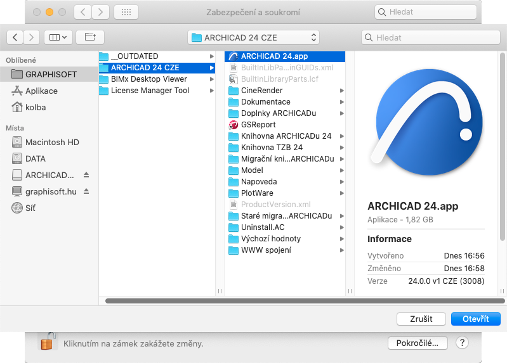Image resolution: width=507 pixels, height=363 pixels.
Task: Open Knihovna TZB 24 folder
Action: 285,147
